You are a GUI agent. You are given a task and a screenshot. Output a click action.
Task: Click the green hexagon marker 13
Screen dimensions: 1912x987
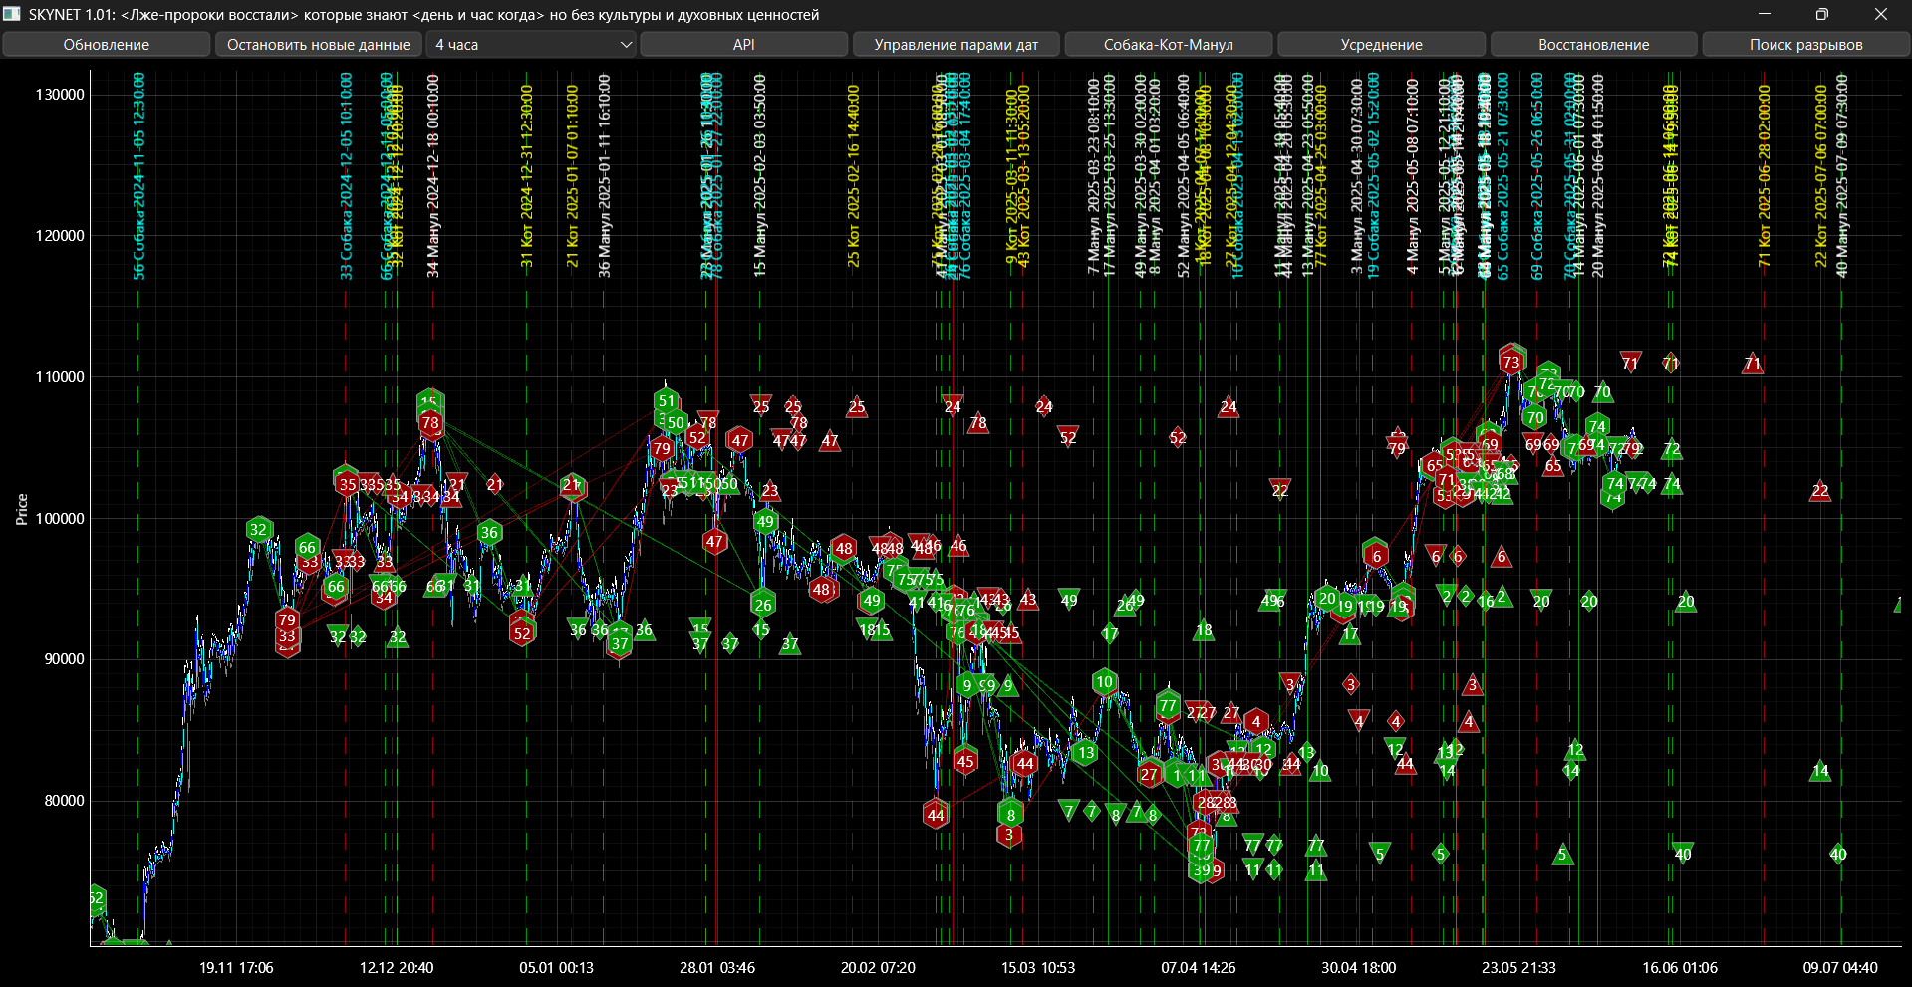(x=1086, y=753)
